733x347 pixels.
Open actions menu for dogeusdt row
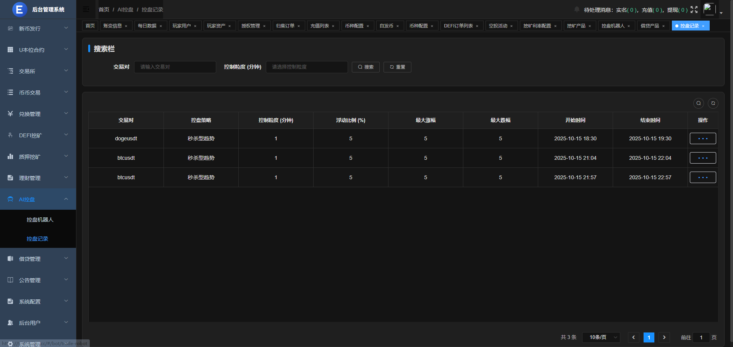(702, 139)
